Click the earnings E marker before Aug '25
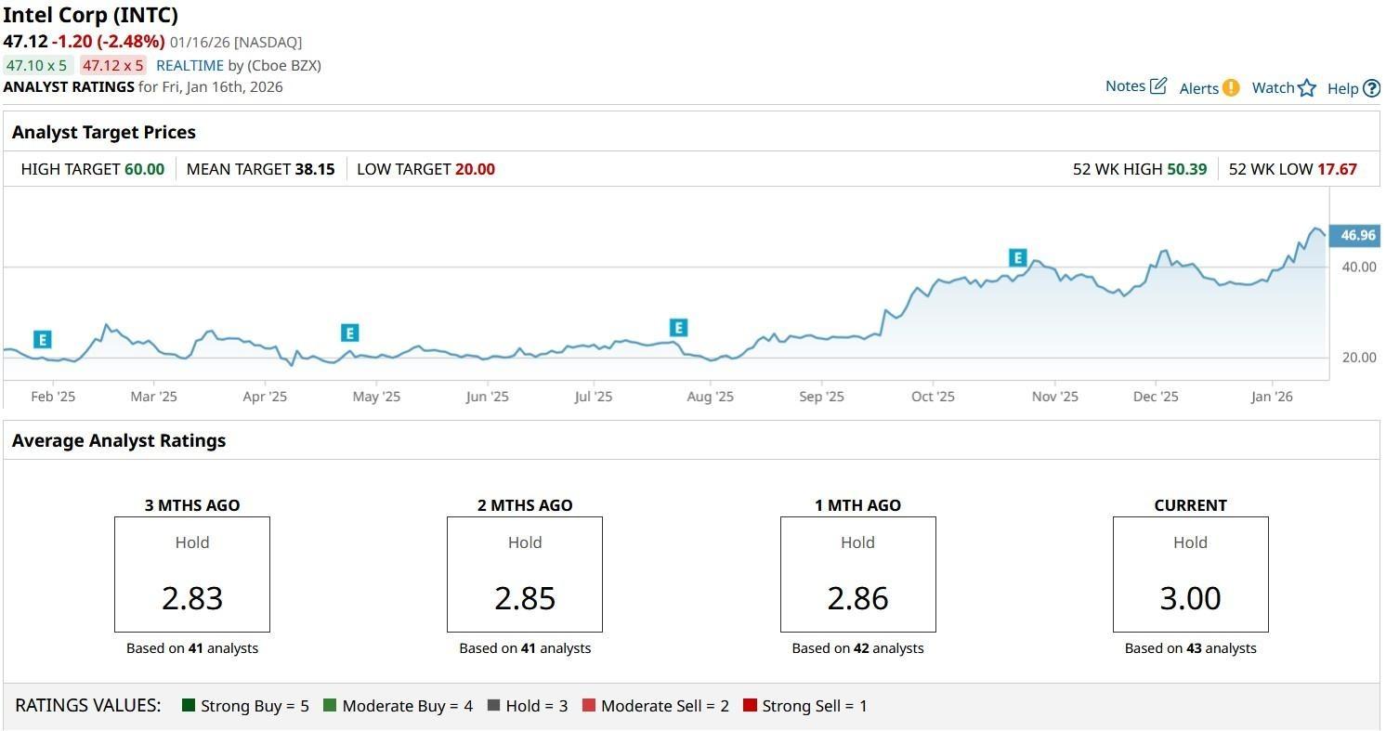Viewport: 1386px width, 731px height. tap(678, 328)
